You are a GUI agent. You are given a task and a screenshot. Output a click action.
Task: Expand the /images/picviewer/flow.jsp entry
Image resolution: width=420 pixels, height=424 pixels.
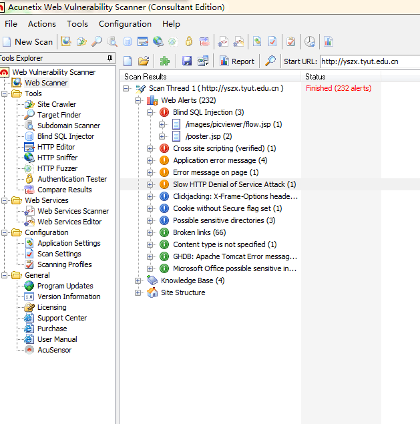coord(162,124)
